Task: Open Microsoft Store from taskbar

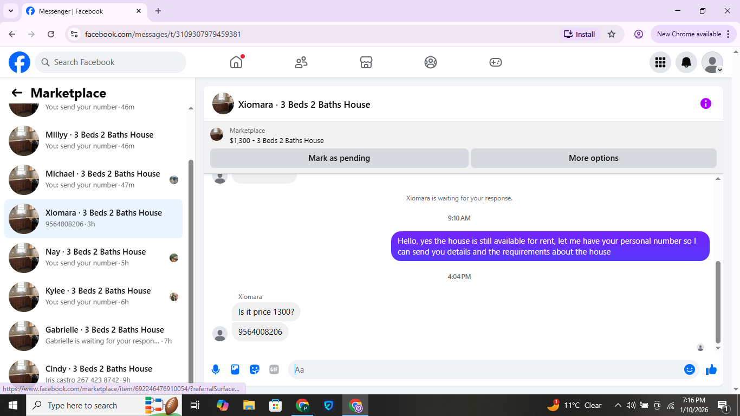Action: pos(275,405)
